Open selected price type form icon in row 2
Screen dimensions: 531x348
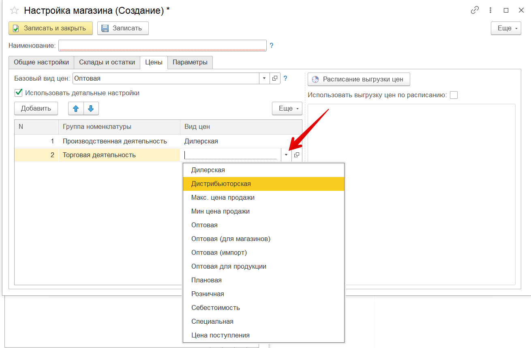coord(297,155)
